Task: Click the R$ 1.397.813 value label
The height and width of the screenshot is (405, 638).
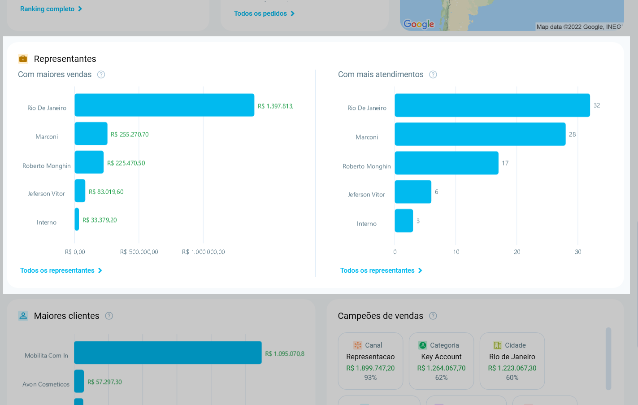Action: tap(275, 106)
